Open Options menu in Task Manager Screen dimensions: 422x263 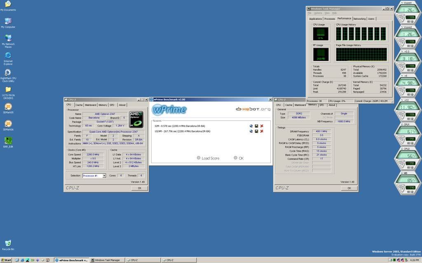coord(318,13)
